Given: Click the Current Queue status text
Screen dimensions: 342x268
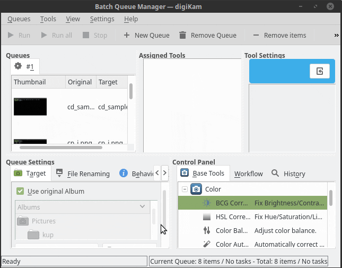Looking at the screenshot, I should pyautogui.click(x=239, y=261).
